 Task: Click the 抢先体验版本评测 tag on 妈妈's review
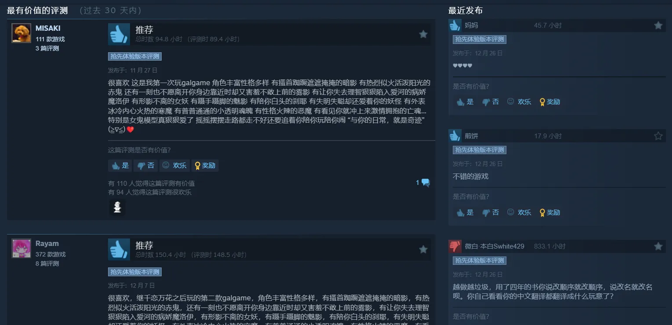480,39
